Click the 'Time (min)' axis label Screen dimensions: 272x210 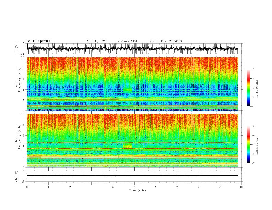pos(137,190)
